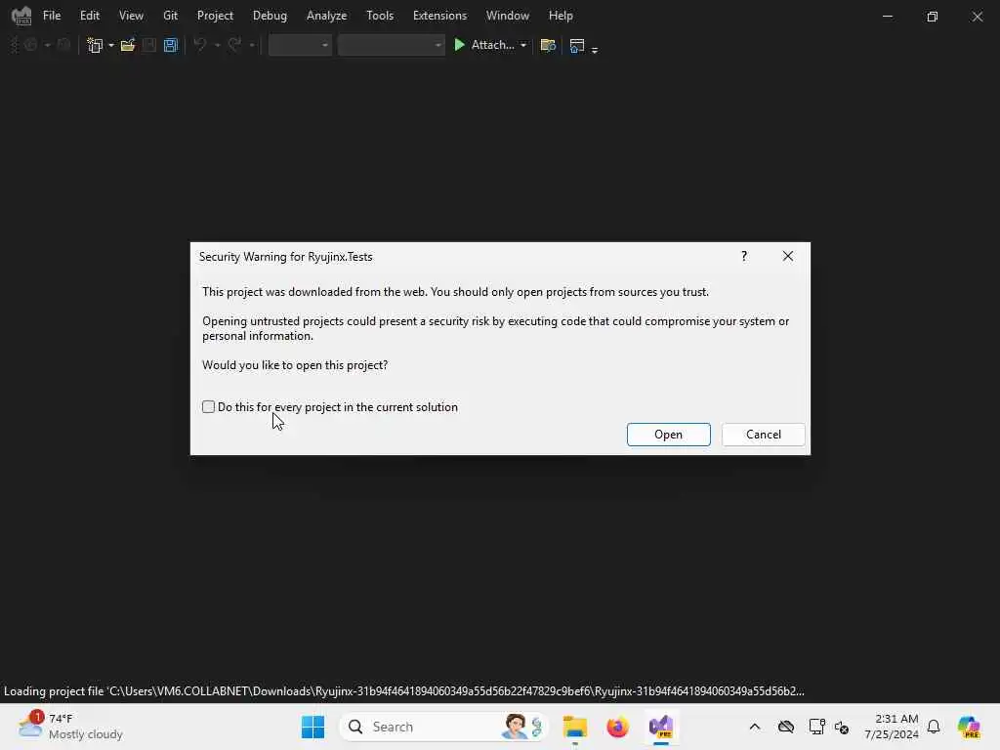The width and height of the screenshot is (1000, 750).
Task: Click the Find in Files folder icon
Action: 548,45
